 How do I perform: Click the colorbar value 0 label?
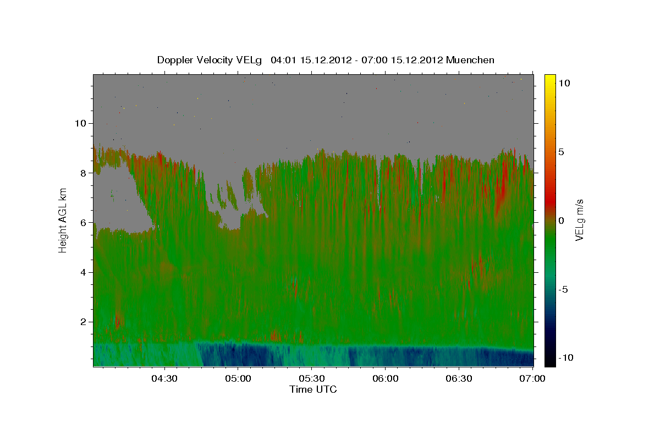561,221
